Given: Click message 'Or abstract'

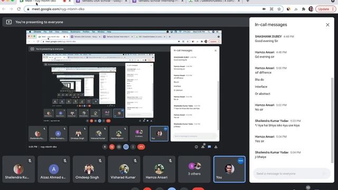Looking at the screenshot, I should pyautogui.click(x=262, y=94).
